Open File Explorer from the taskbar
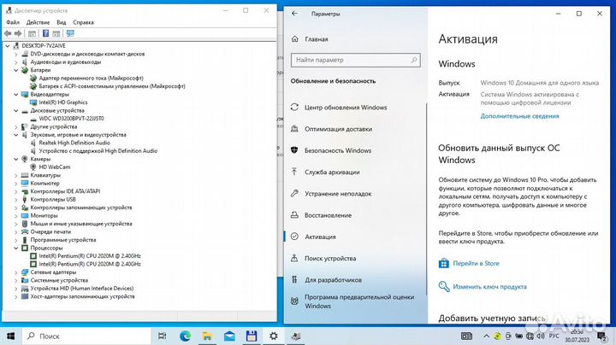Viewport: 616px width, 345px height. (x=208, y=334)
